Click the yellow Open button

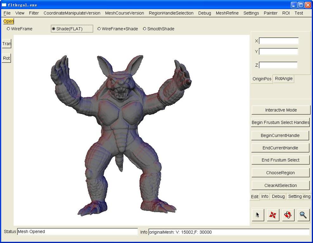point(8,21)
